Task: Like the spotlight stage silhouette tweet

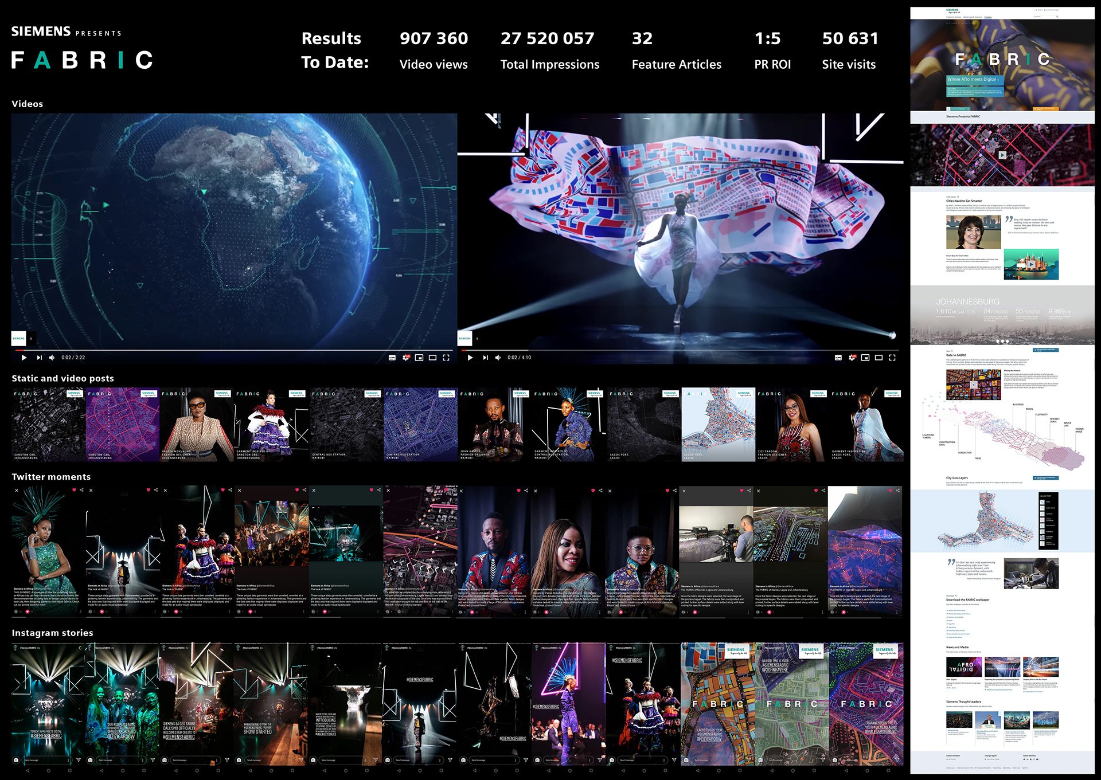Action: (x=149, y=490)
